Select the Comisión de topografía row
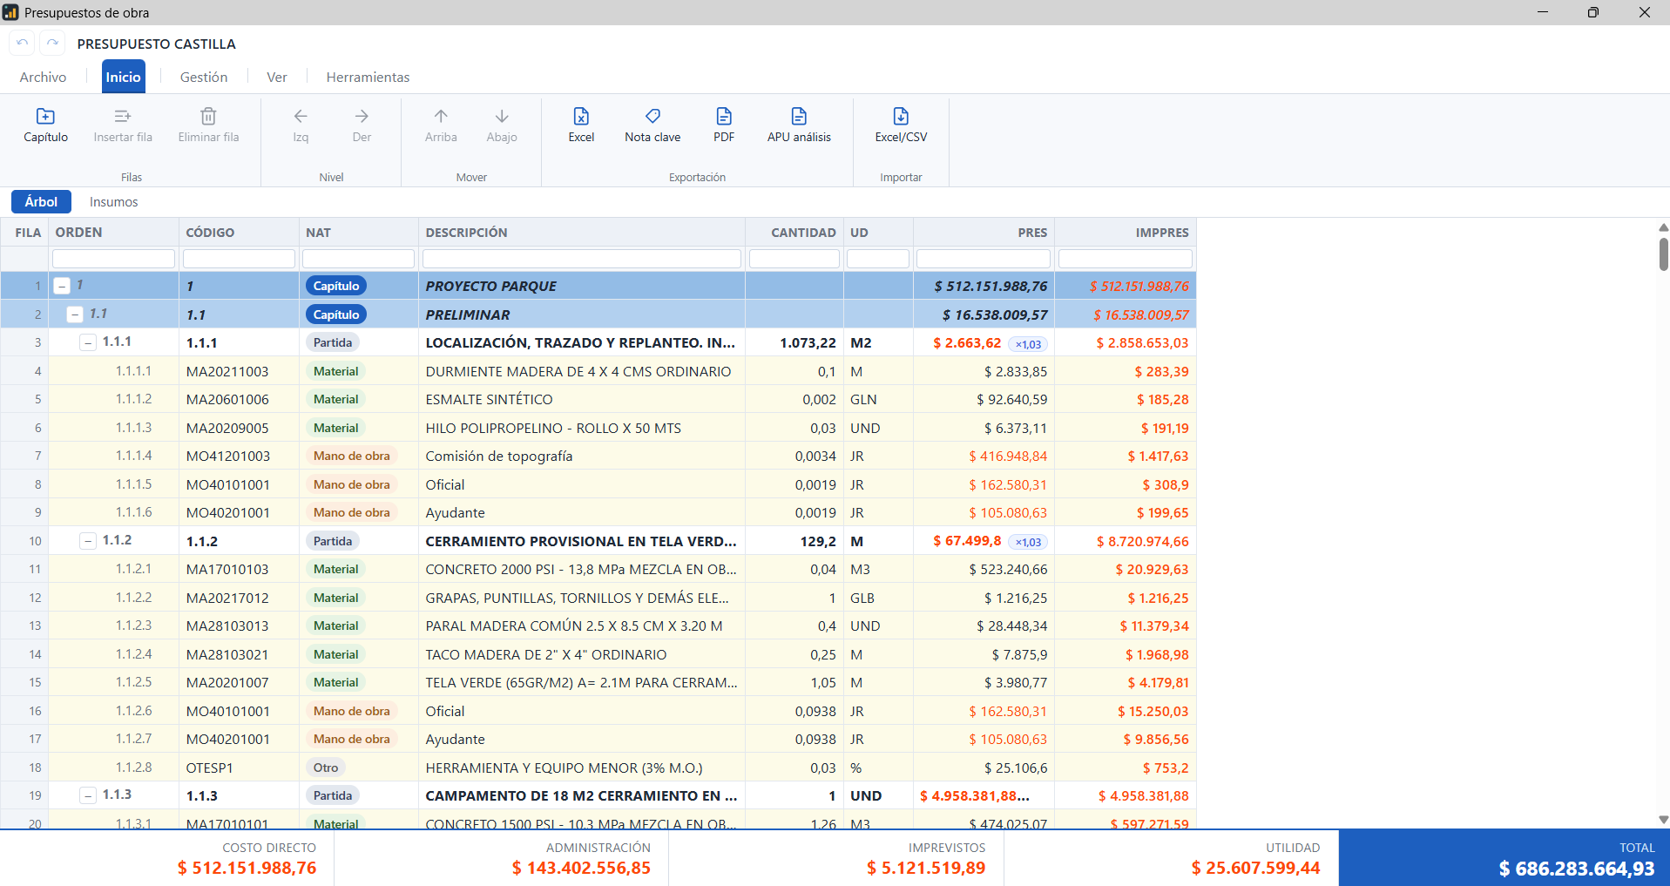 click(598, 456)
